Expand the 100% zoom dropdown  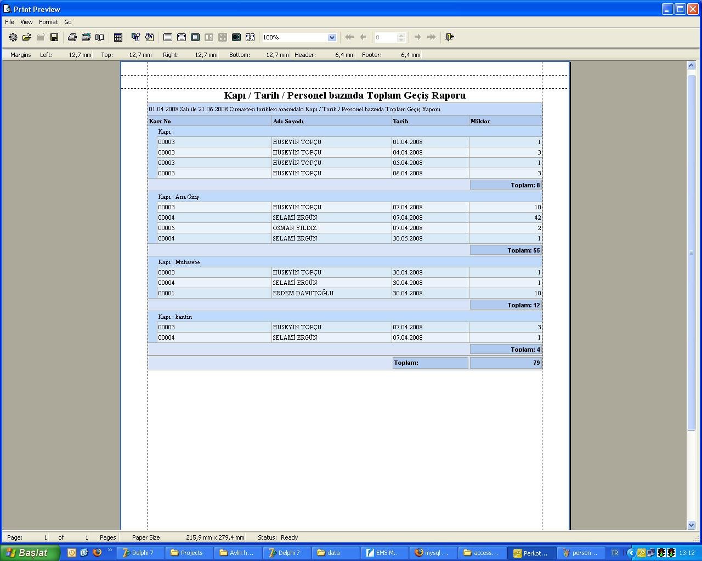pyautogui.click(x=332, y=37)
